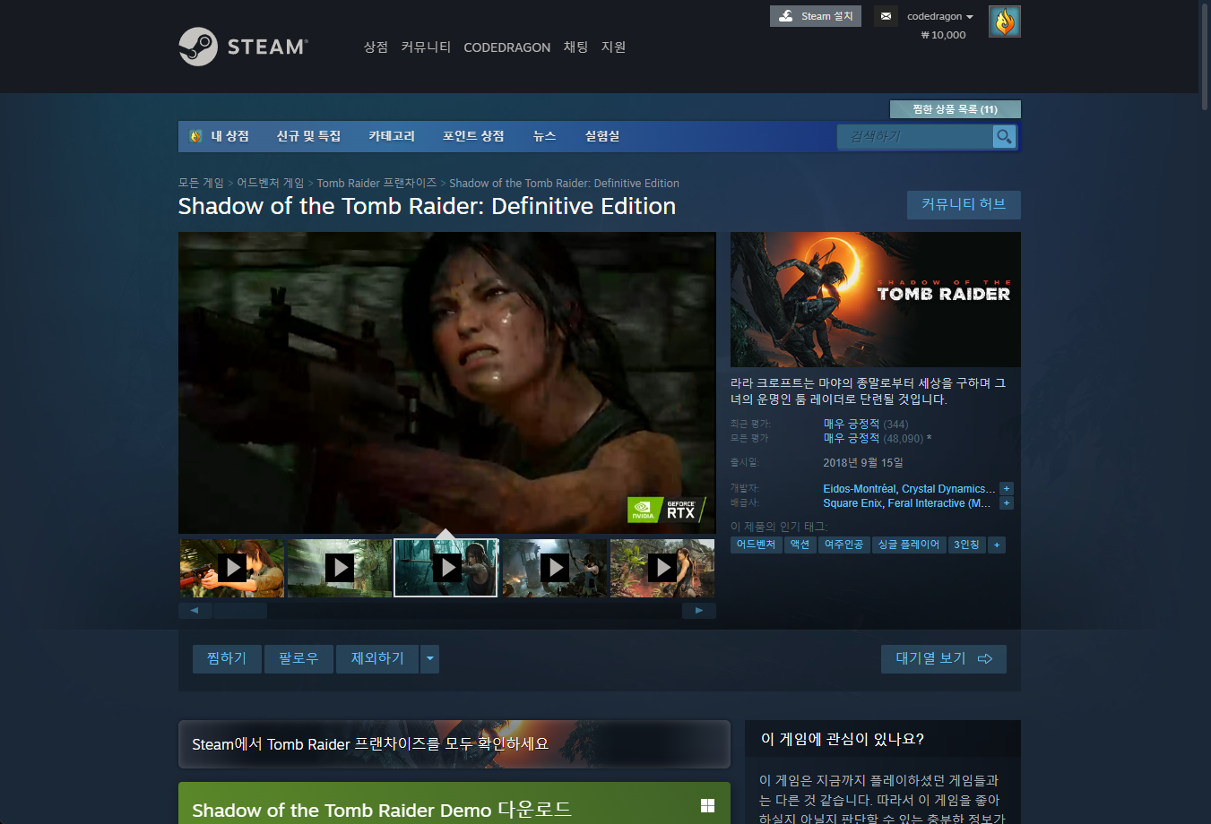Click the Tomb Raider 프랜차이즈 breadcrumb
1211x824 pixels.
point(376,183)
